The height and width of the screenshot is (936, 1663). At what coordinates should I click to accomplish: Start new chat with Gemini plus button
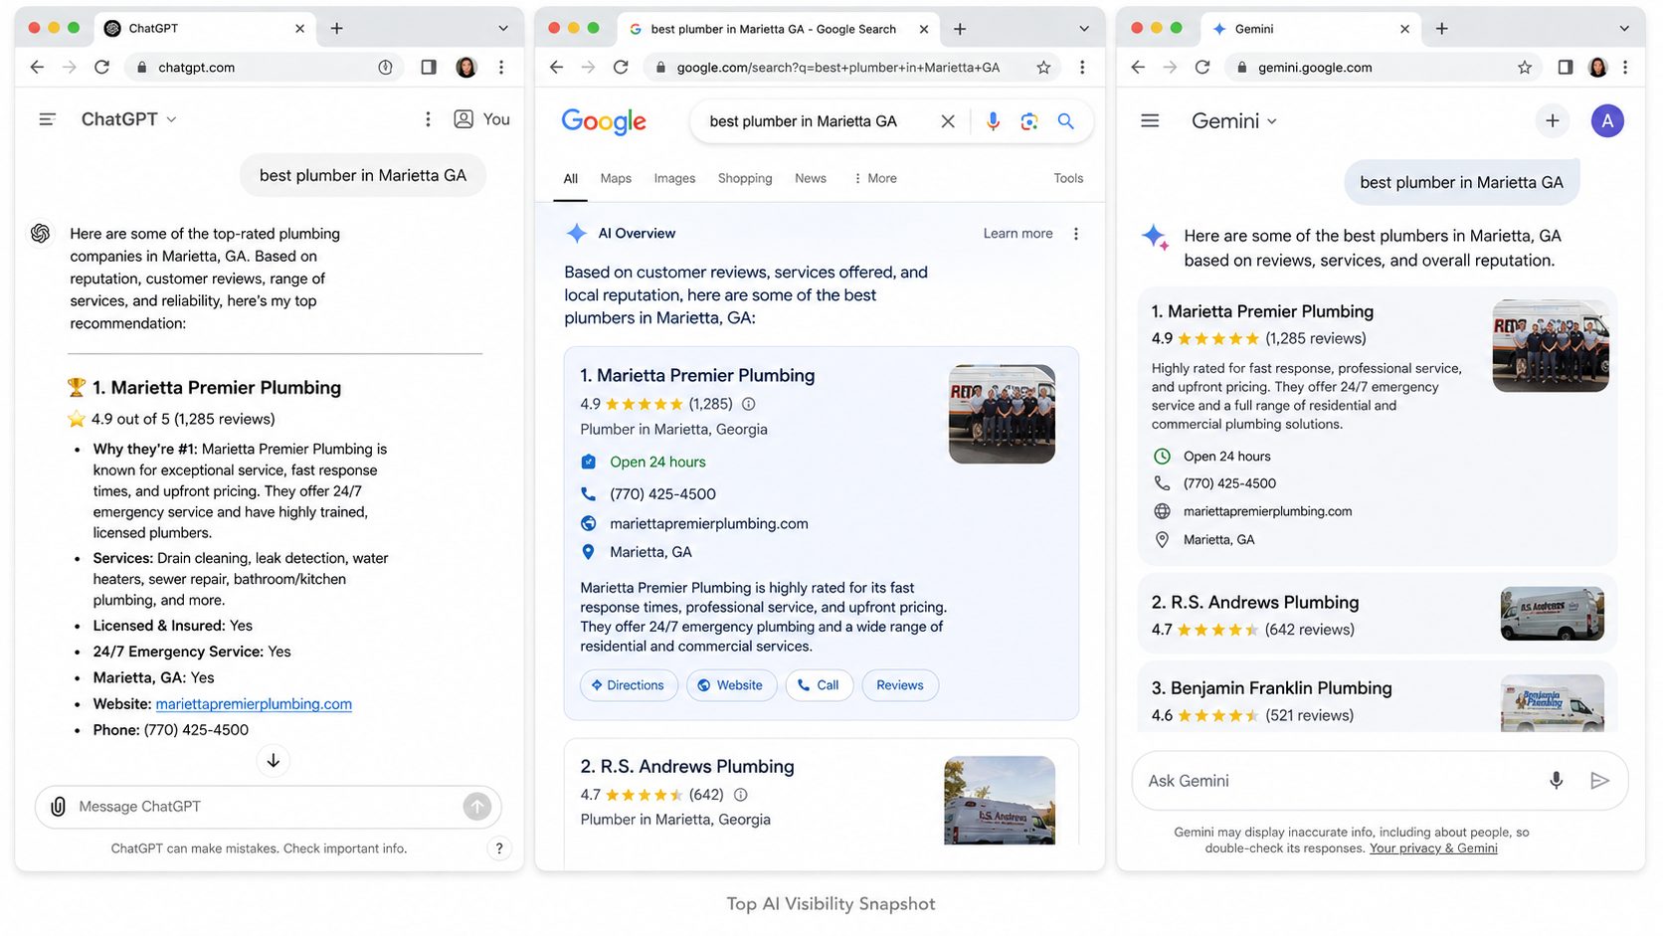1553,121
